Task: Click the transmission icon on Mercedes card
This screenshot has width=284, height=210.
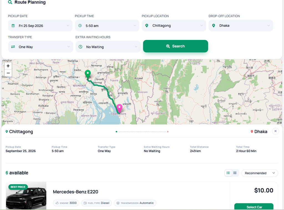Action: coord(118,203)
